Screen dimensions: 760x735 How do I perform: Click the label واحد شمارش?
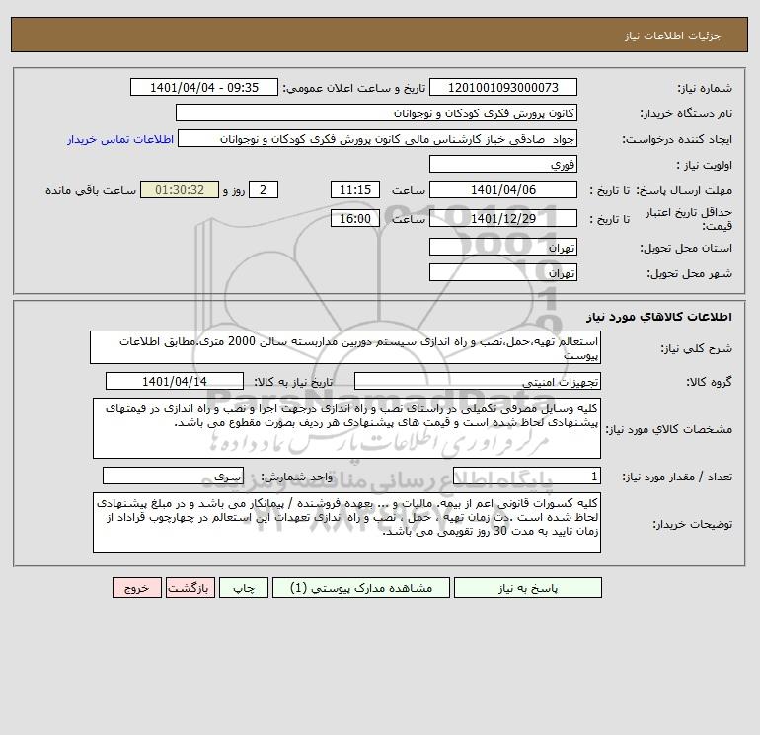click(x=297, y=477)
